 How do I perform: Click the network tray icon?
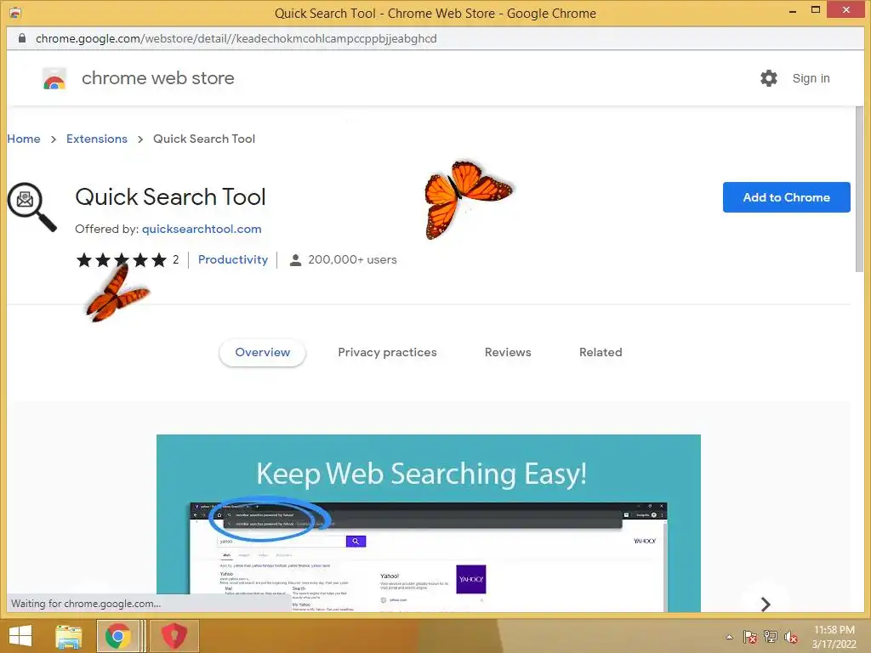[771, 637]
